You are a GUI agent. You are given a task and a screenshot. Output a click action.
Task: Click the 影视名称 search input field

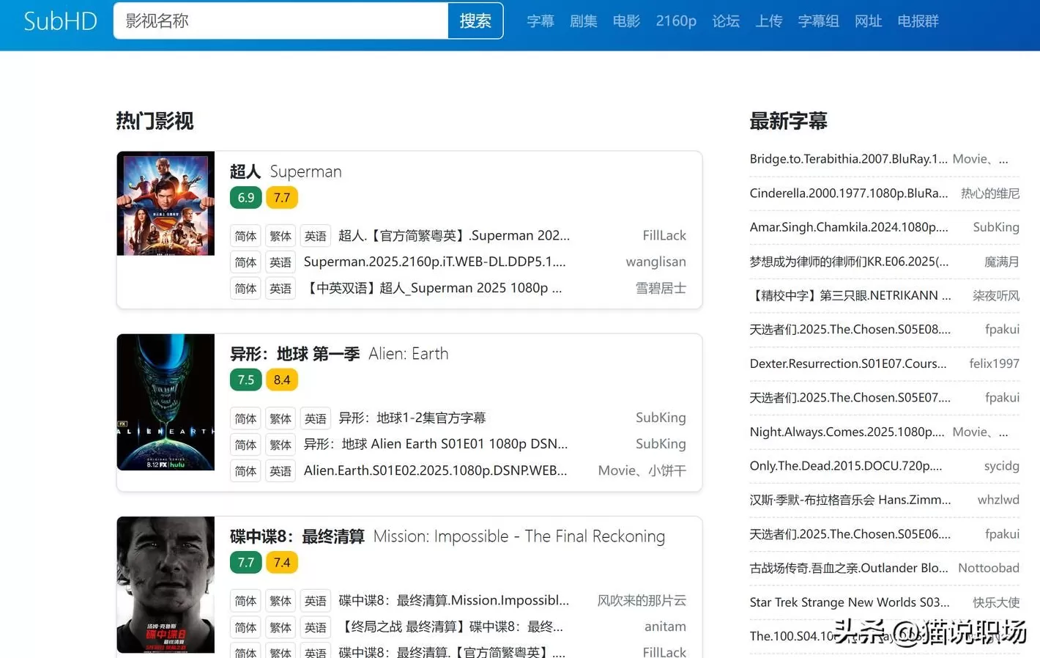coord(281,21)
